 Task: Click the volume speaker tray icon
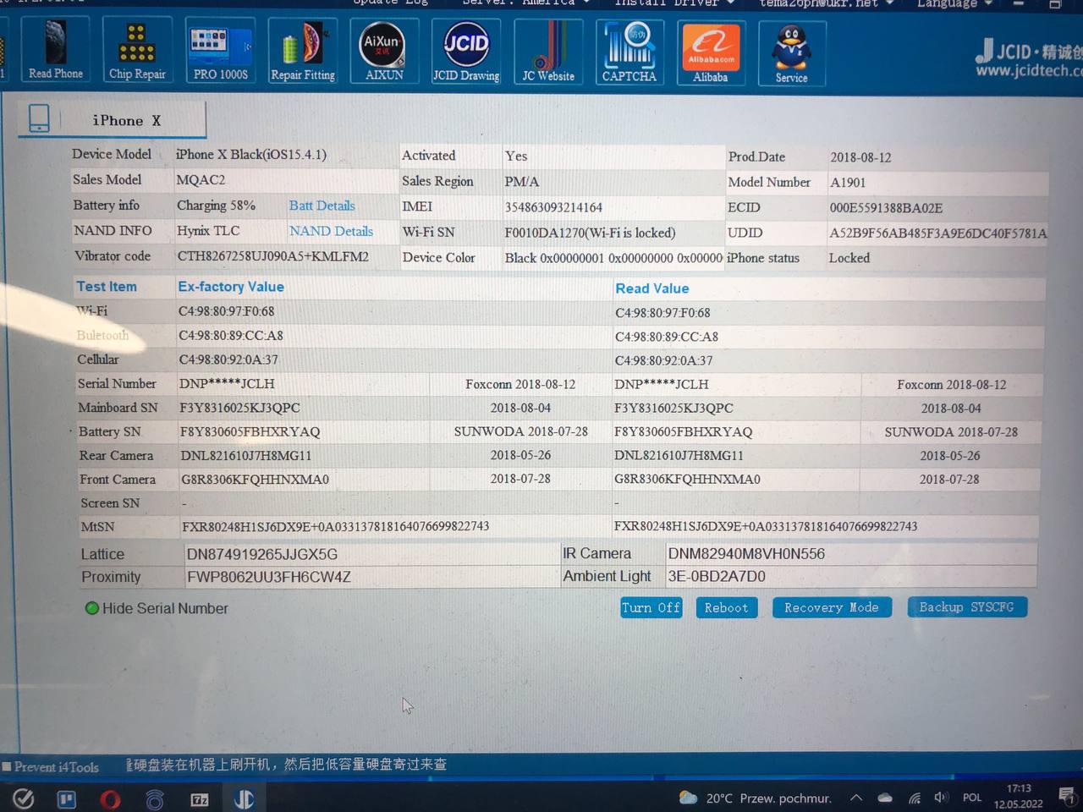[x=941, y=798]
